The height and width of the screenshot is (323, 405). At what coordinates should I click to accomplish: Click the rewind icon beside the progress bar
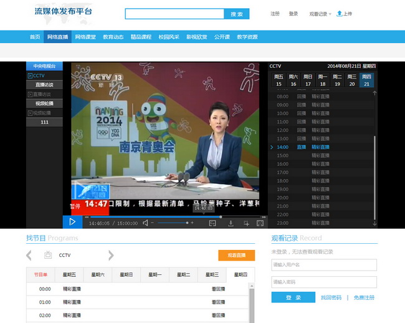pos(87,217)
